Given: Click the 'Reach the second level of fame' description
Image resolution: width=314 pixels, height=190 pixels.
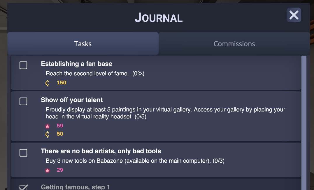Looking at the screenshot, I should coord(95,74).
